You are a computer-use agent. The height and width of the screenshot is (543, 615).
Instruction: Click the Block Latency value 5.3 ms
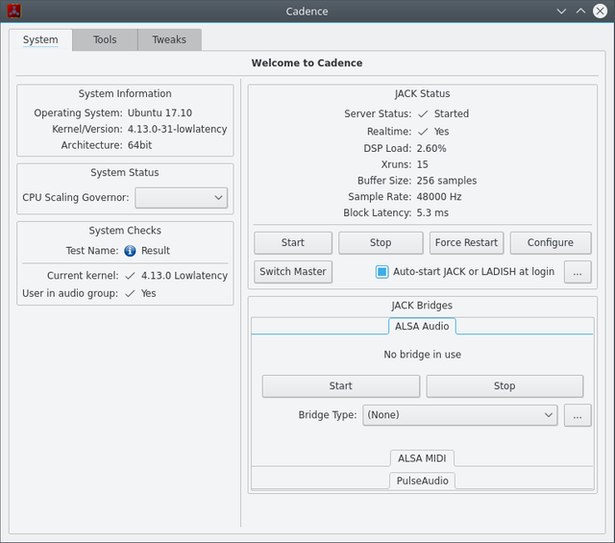click(432, 213)
